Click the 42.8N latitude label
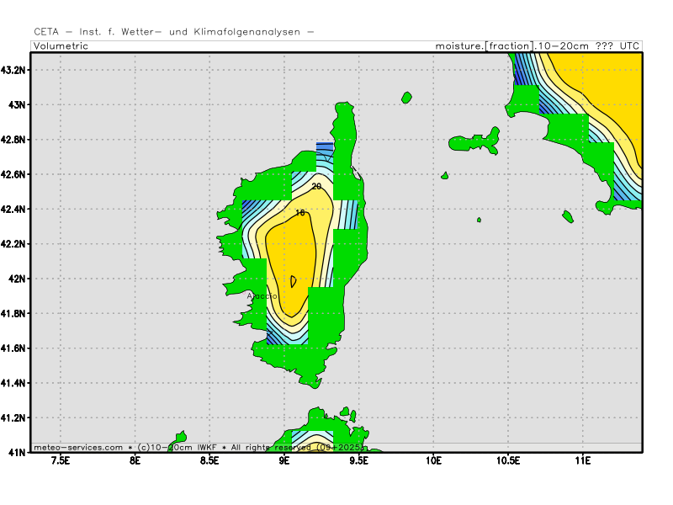This screenshot has height=505, width=673. [x=13, y=140]
